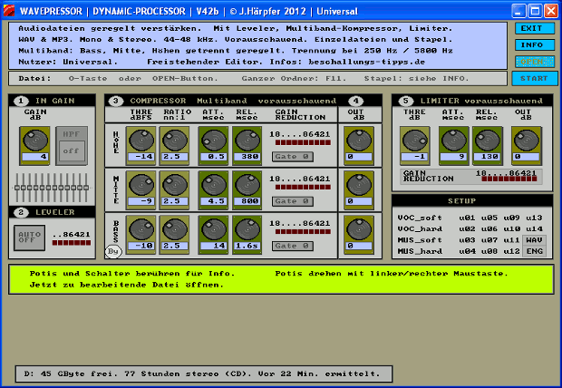Select the VOC_hard setup preset
Viewport: 562px width, 388px height.
420,228
